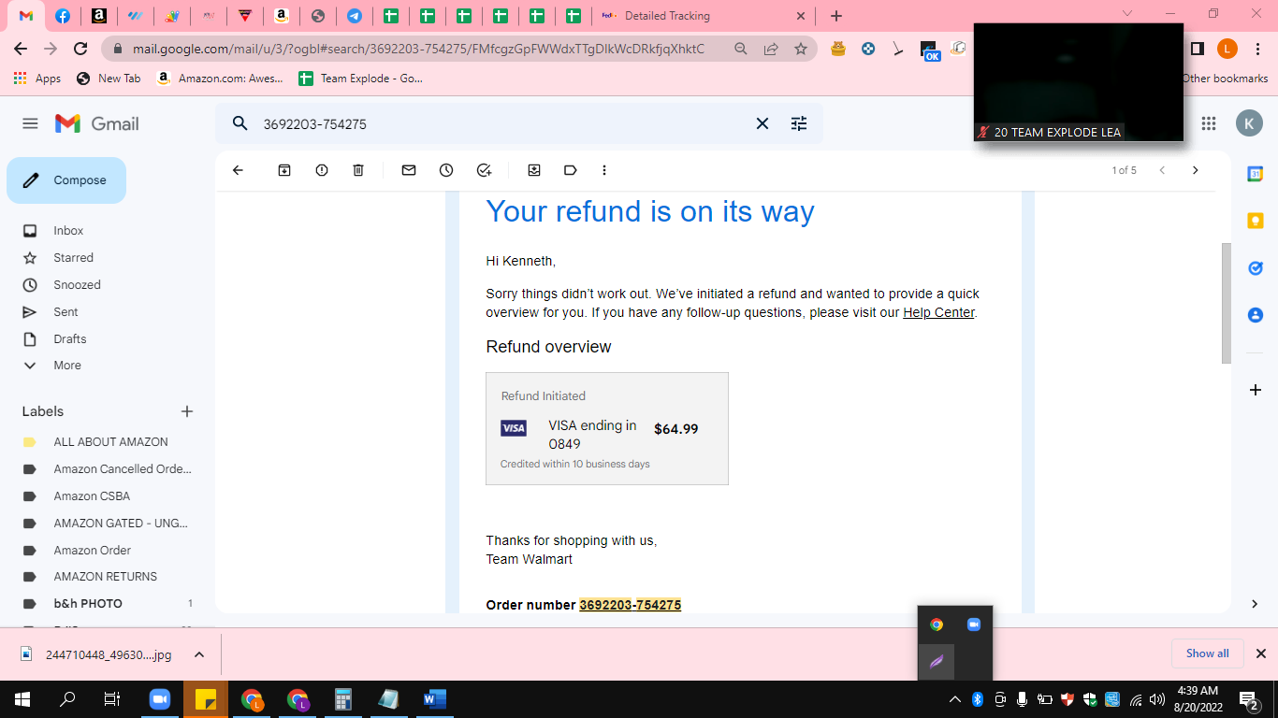The height and width of the screenshot is (718, 1278).
Task: Open more email options three-dot menu
Action: coord(604,170)
